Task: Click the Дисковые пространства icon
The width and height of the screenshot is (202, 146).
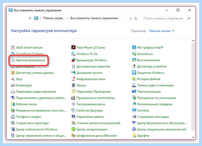Action: pos(73,66)
